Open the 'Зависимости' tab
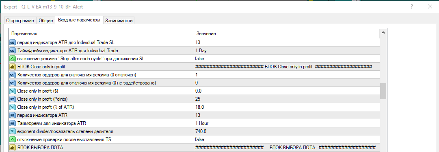Screen dimensions: 439x152 coord(119,21)
